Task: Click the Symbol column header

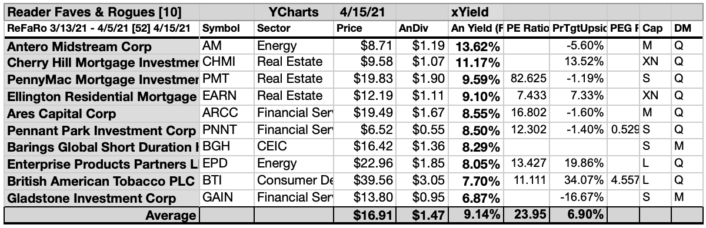Action: (x=227, y=28)
